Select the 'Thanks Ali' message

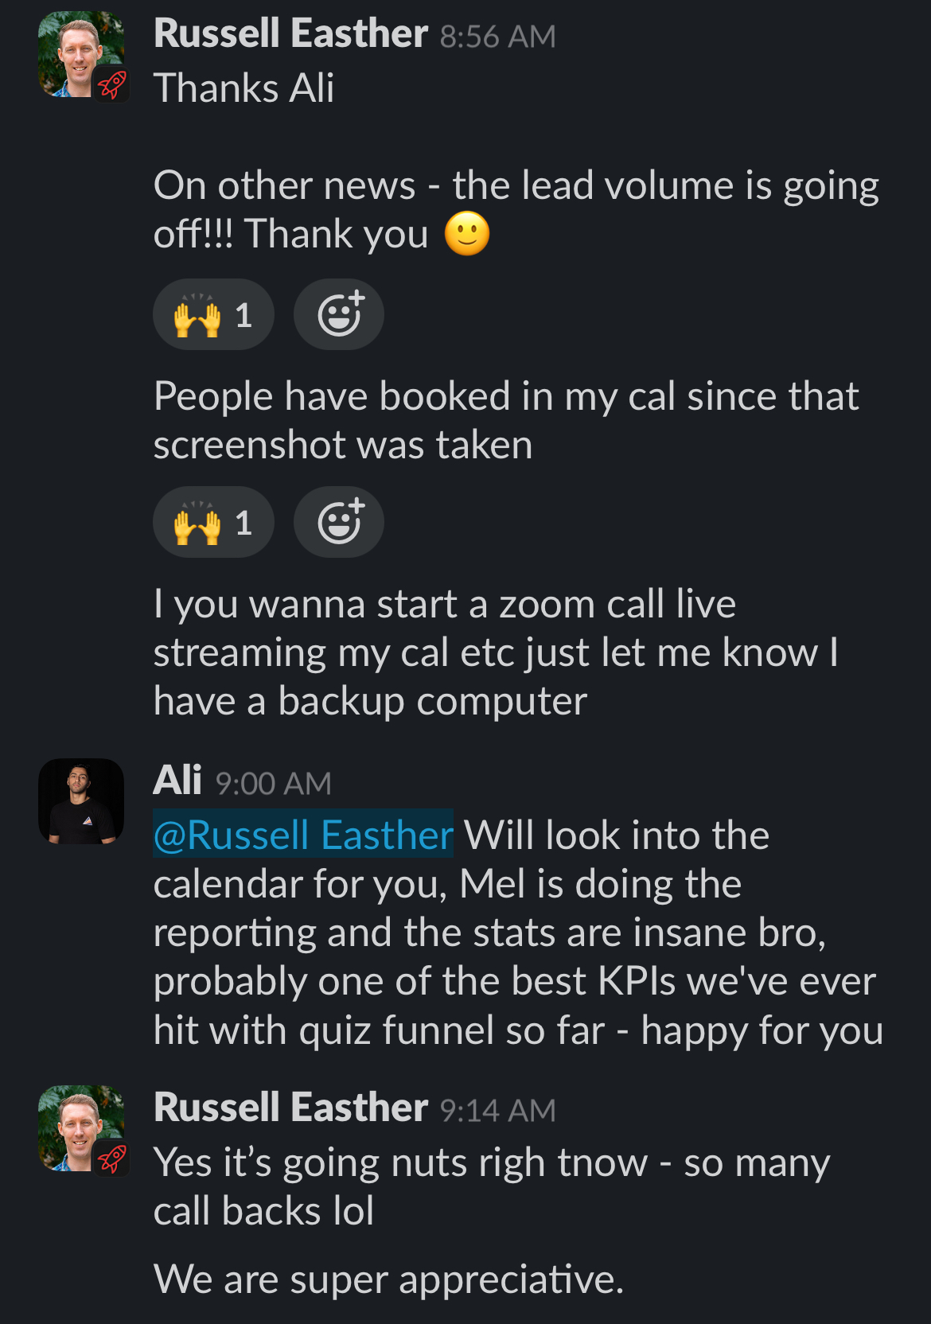tap(243, 88)
